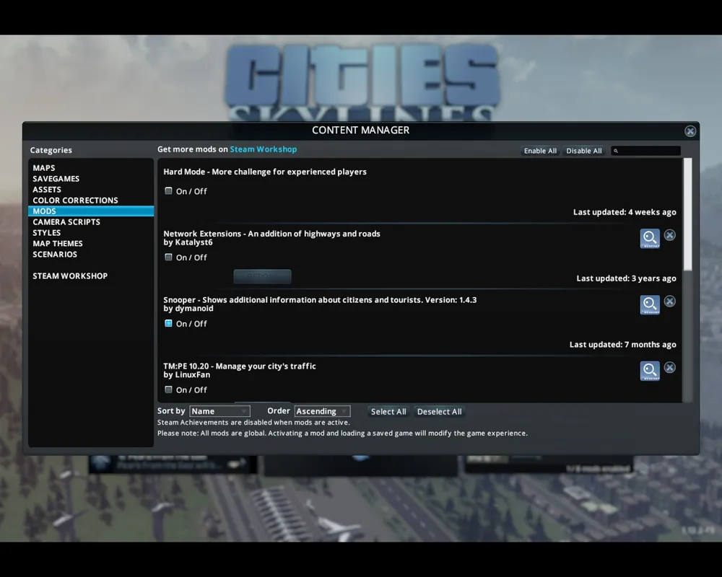Unsubscribe from Network Extensions mod
Image resolution: width=722 pixels, height=577 pixels.
pyautogui.click(x=670, y=235)
